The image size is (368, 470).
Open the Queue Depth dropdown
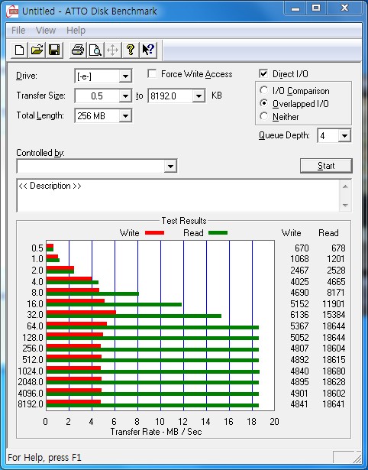coord(344,136)
